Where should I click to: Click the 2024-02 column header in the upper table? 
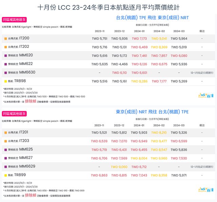tap(159, 31)
